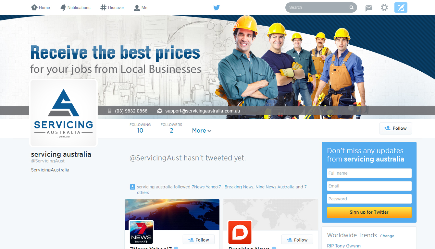435x249 pixels.
Task: Expand the More options menu
Action: point(201,131)
